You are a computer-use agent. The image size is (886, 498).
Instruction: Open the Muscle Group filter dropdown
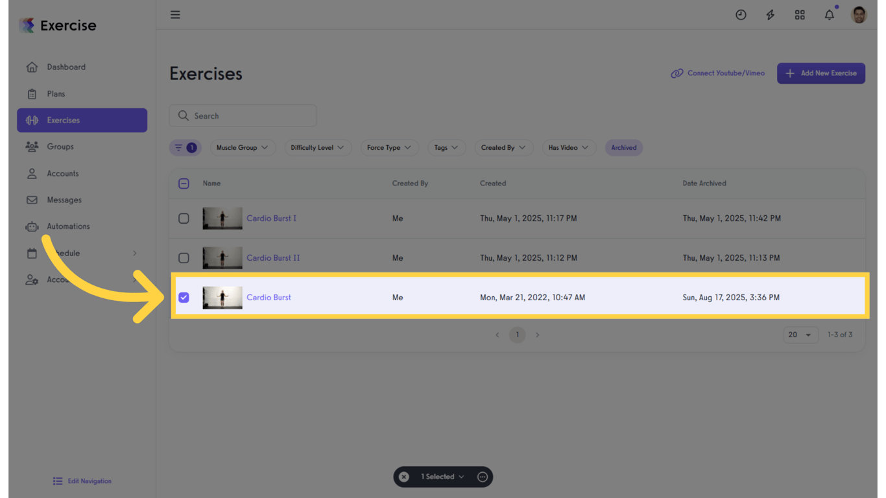tap(243, 147)
